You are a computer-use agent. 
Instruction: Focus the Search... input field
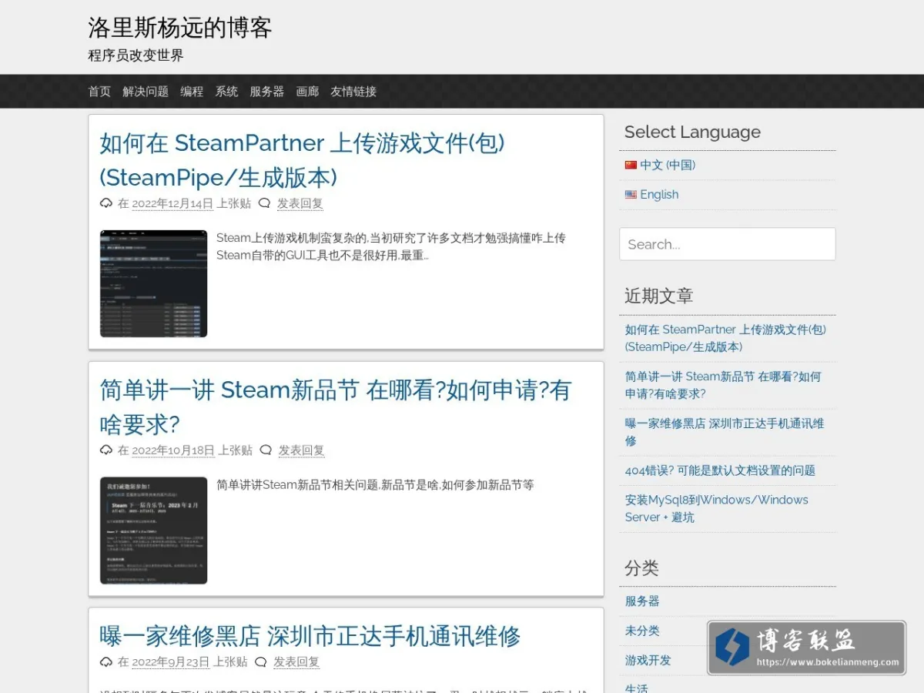728,244
